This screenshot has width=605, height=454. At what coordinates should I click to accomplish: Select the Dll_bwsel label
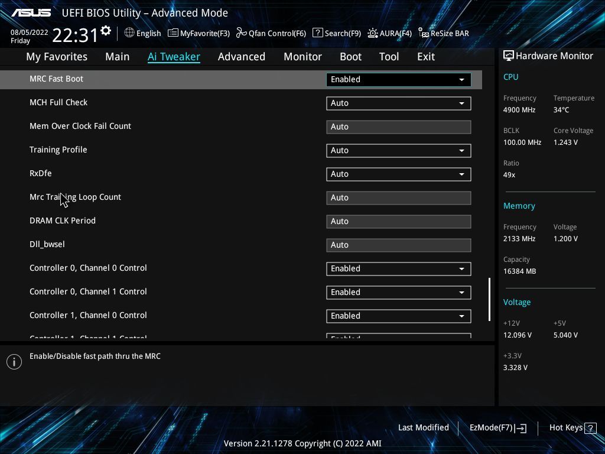tap(47, 244)
